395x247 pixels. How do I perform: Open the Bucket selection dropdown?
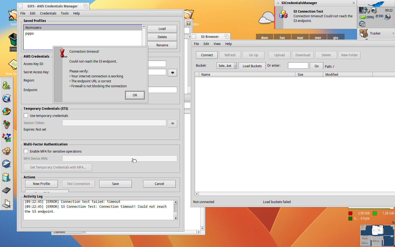(227, 66)
